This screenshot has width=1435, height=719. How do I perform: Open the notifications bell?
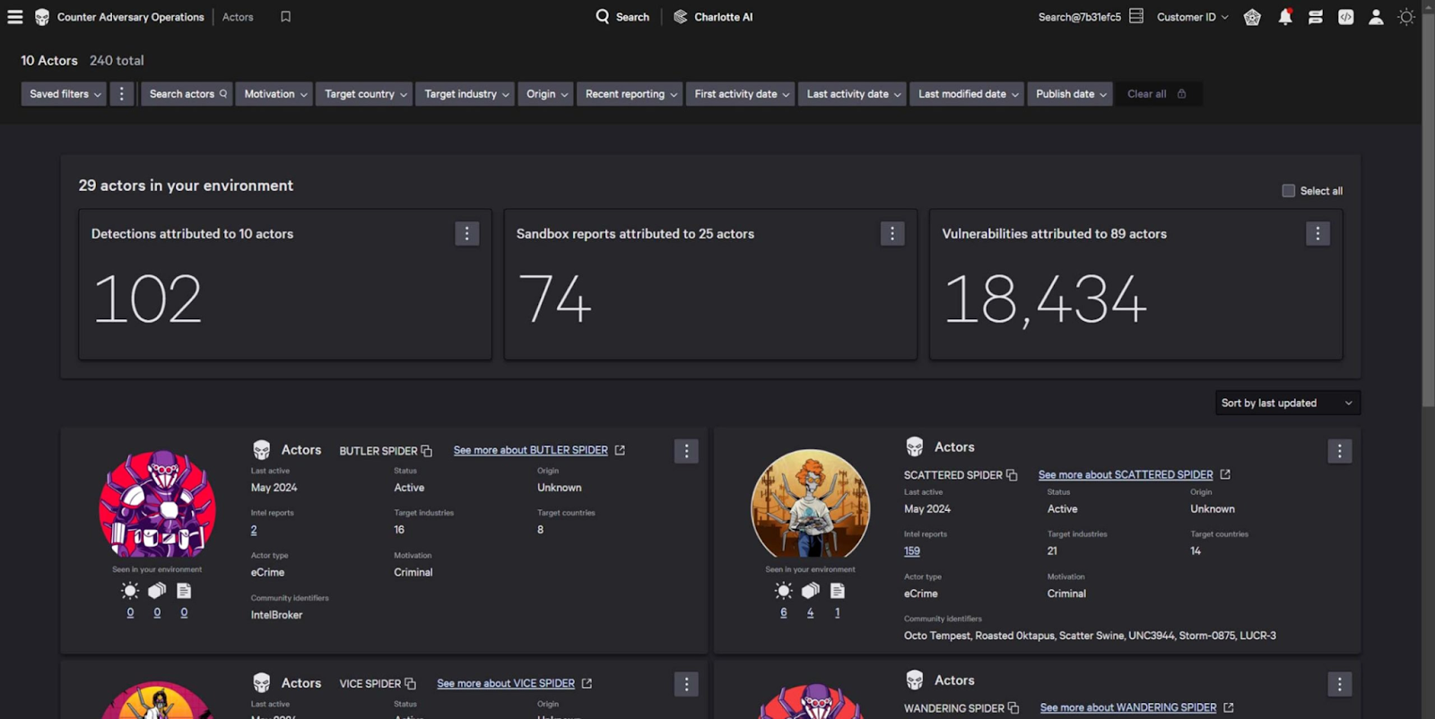coord(1285,17)
